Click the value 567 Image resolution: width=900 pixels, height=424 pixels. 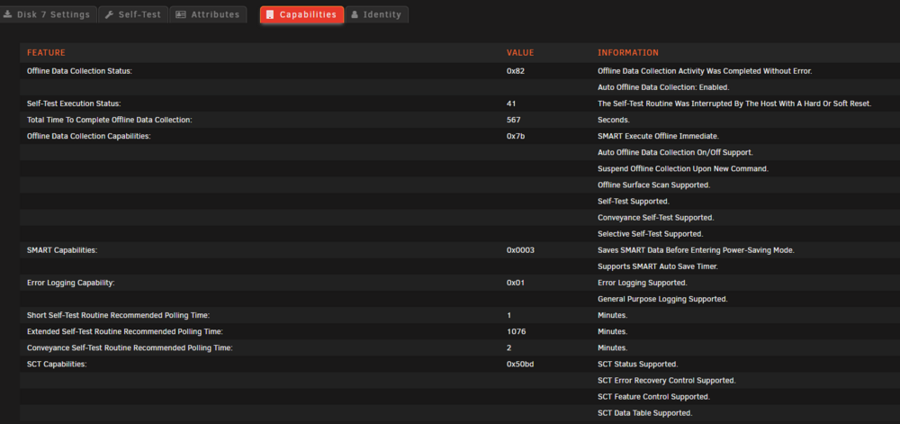(513, 120)
